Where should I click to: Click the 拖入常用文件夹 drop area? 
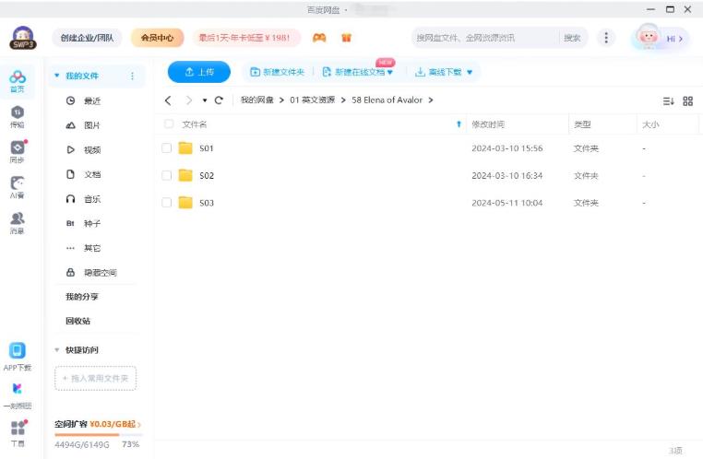click(x=96, y=379)
